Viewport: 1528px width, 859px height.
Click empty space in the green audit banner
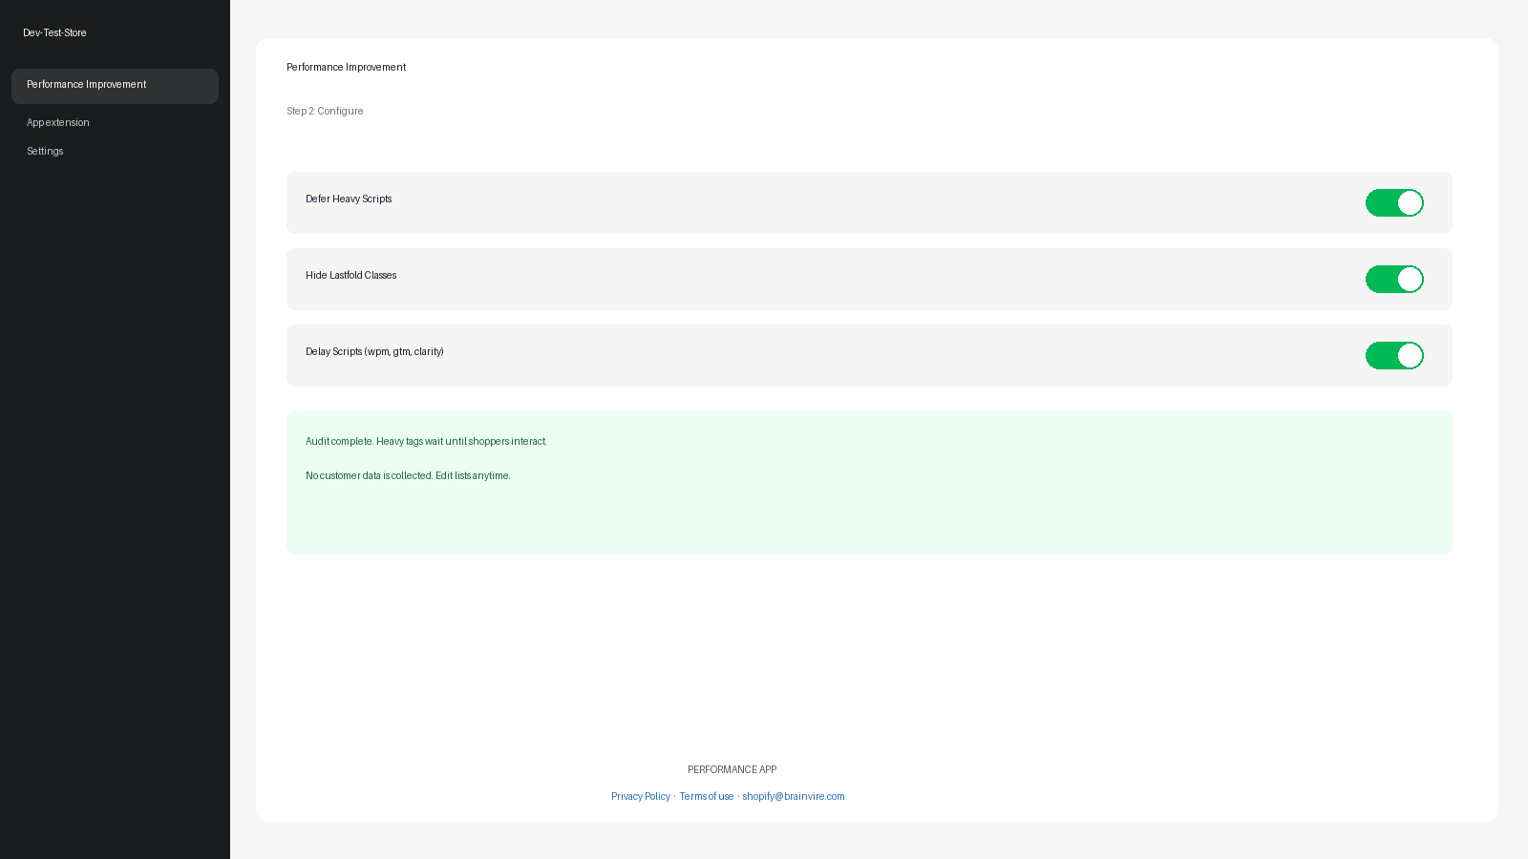pyautogui.click(x=955, y=515)
